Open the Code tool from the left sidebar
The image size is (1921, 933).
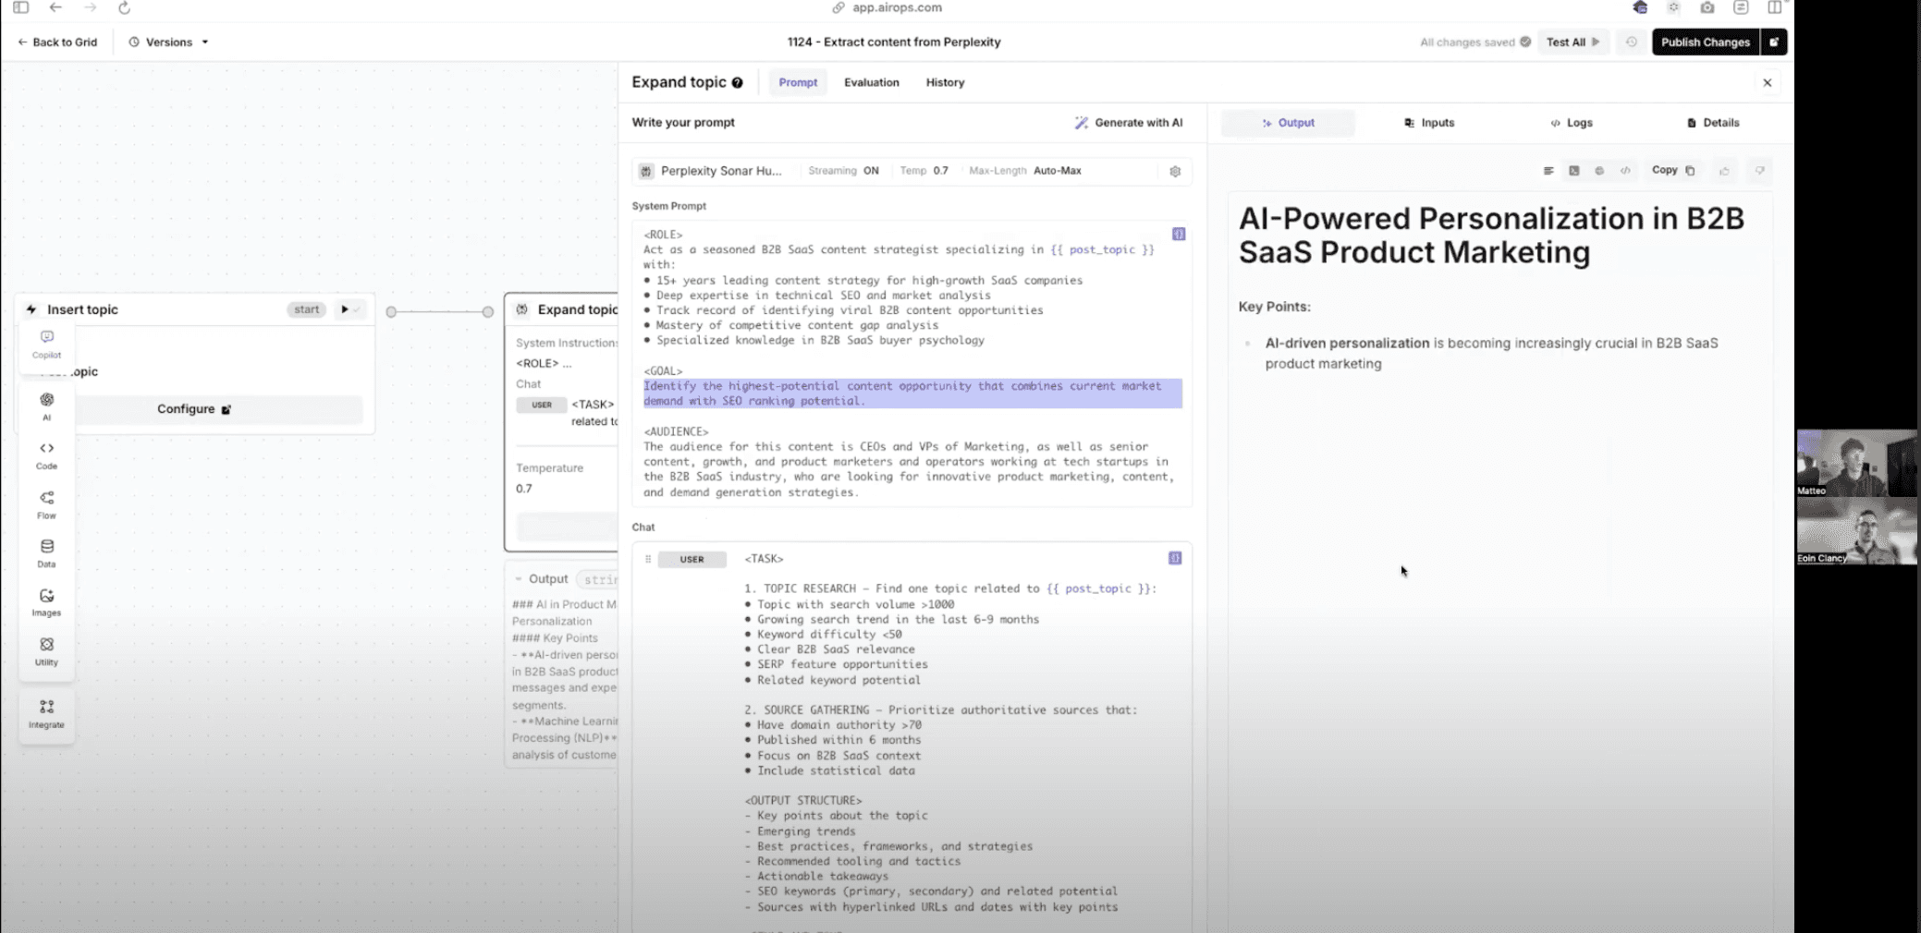click(x=45, y=454)
